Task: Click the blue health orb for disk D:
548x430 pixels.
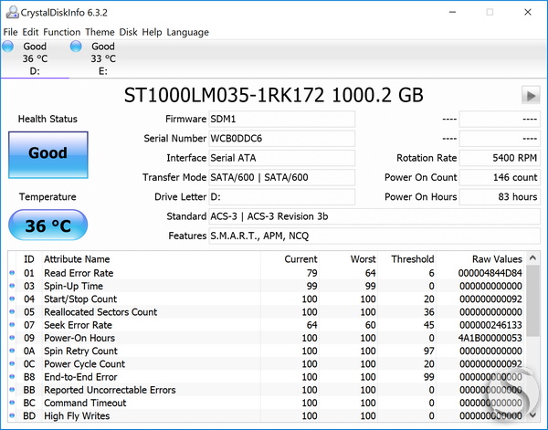Action: click(x=7, y=47)
